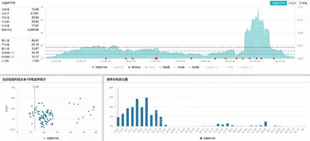310x141 pixels.
Task: Select the histogram bar at 12.87
Action: pos(118,122)
